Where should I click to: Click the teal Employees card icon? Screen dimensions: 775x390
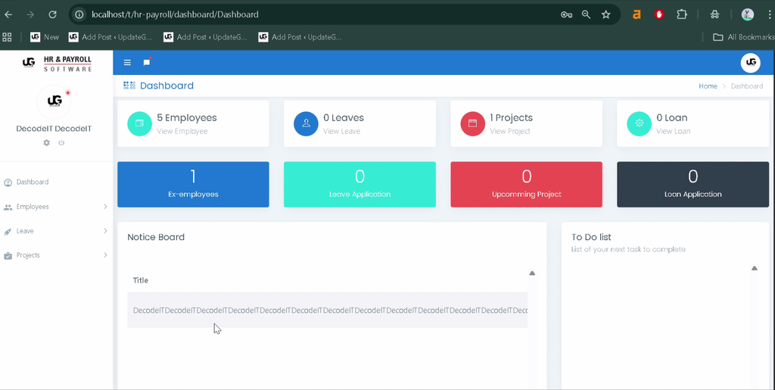click(139, 123)
